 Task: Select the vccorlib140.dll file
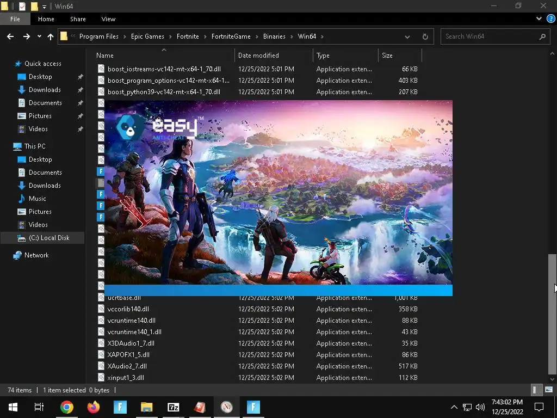pyautogui.click(x=128, y=309)
